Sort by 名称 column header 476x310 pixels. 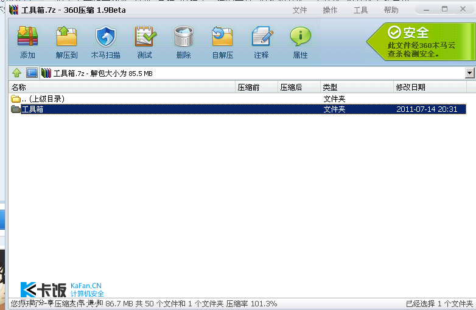pyautogui.click(x=122, y=88)
